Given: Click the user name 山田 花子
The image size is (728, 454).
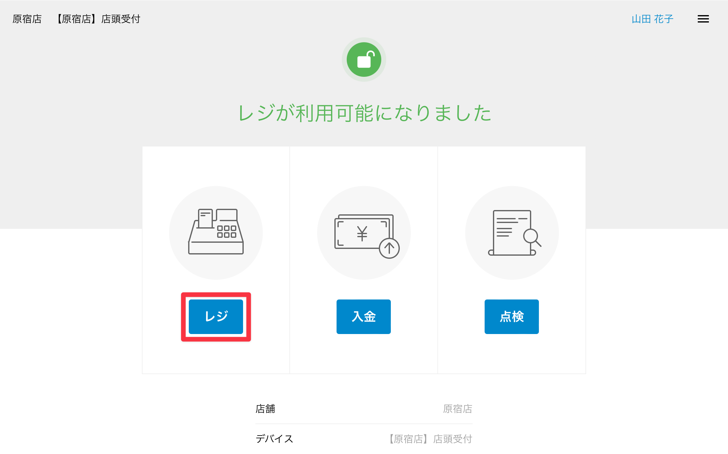Looking at the screenshot, I should pos(652,19).
